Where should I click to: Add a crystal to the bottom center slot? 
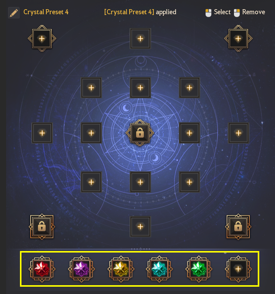(140, 226)
